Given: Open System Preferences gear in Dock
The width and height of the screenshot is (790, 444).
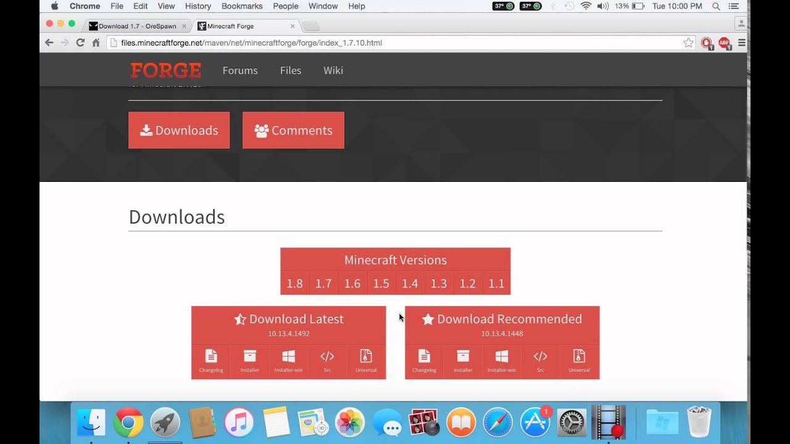Looking at the screenshot, I should (572, 422).
